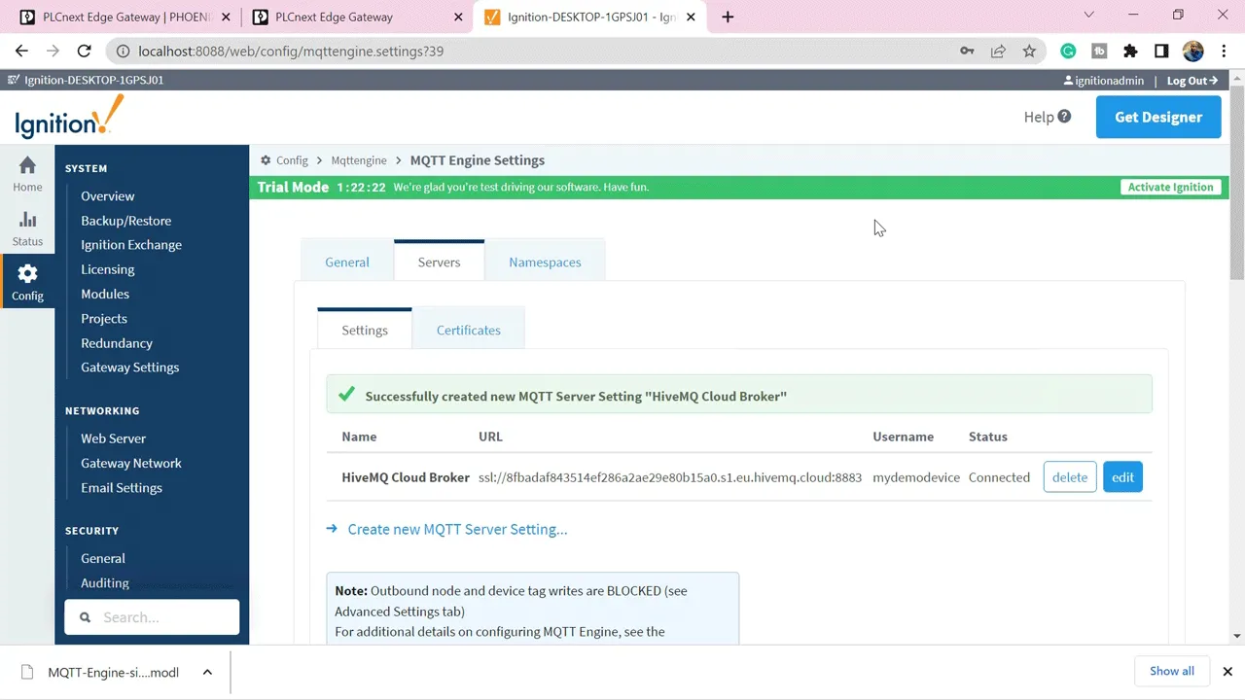
Task: Click the Config breadcrumb link
Action: (292, 160)
